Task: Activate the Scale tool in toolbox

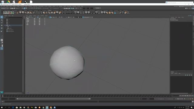Action: pyautogui.click(x=2, y=31)
